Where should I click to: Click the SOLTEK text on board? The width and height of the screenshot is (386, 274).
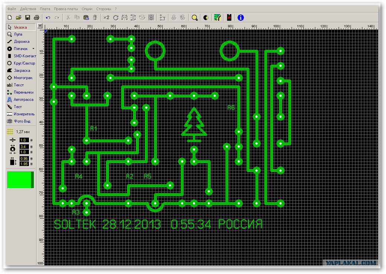coord(75,224)
